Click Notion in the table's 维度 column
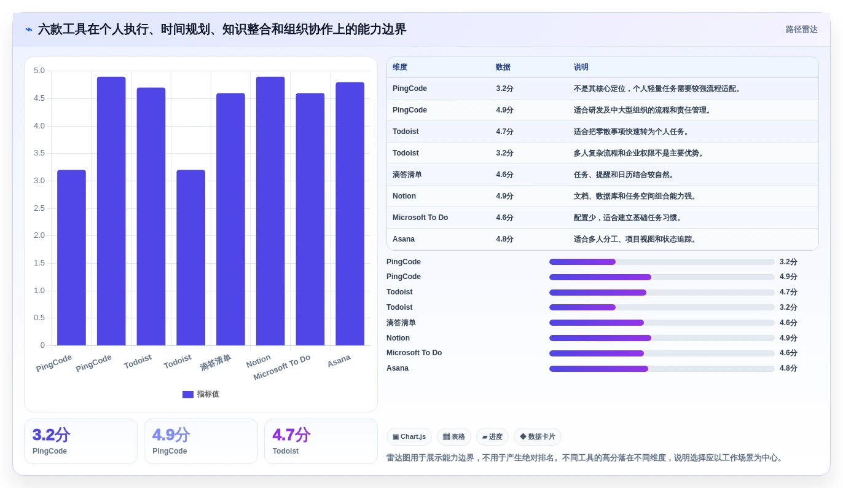The height and width of the screenshot is (488, 843). coord(404,197)
